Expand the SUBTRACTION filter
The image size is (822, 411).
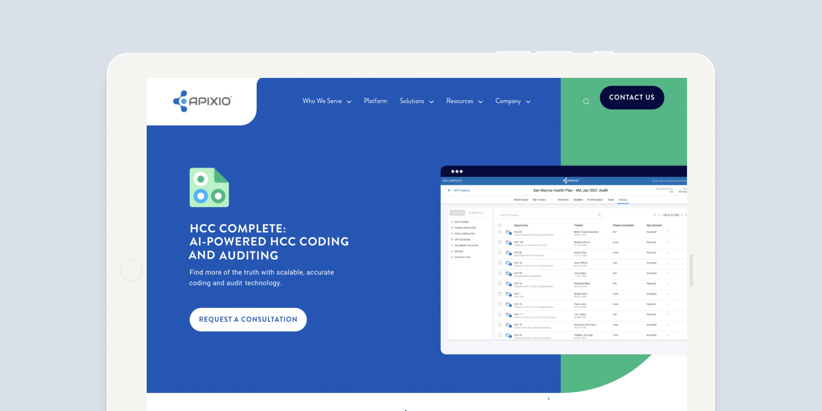tap(460, 257)
